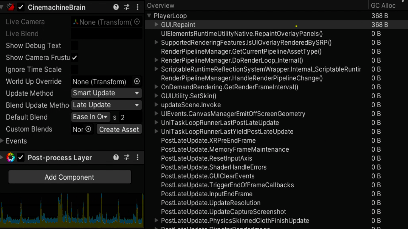This screenshot has width=408, height=229.
Task: Open CinemachineBrain help reference icon
Action: [116, 7]
